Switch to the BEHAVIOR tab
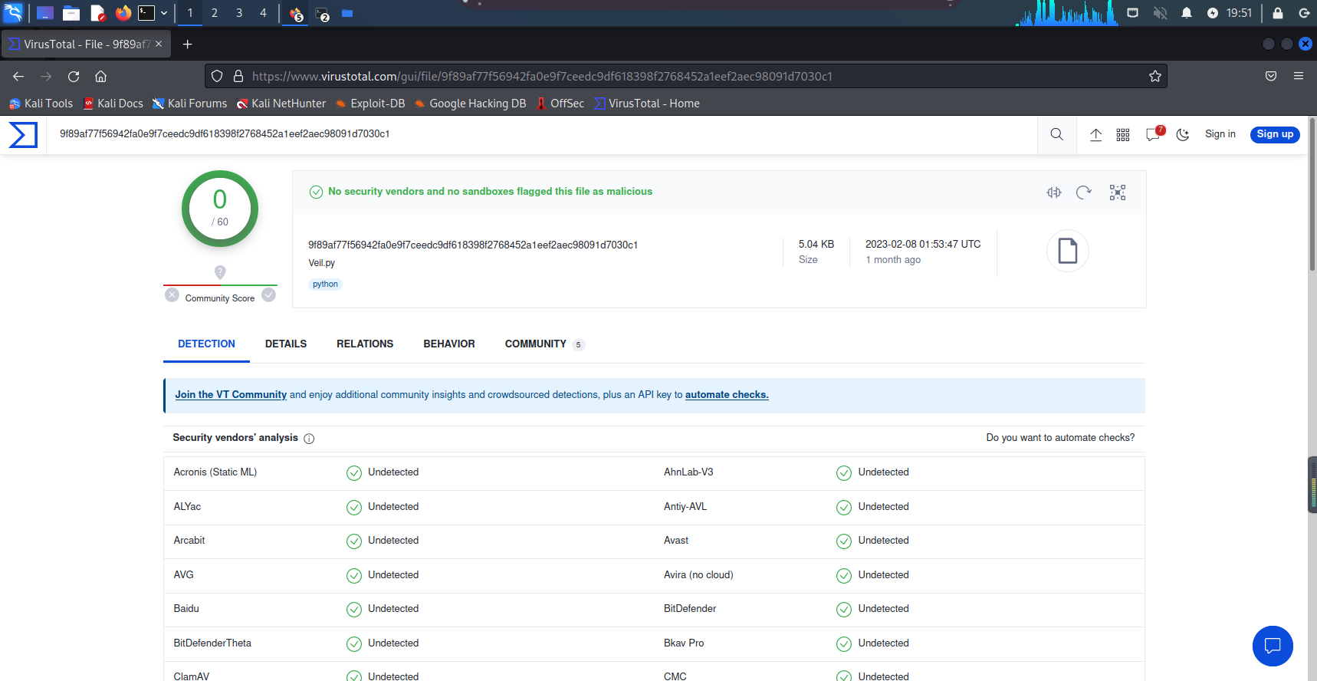1317x681 pixels. click(449, 344)
